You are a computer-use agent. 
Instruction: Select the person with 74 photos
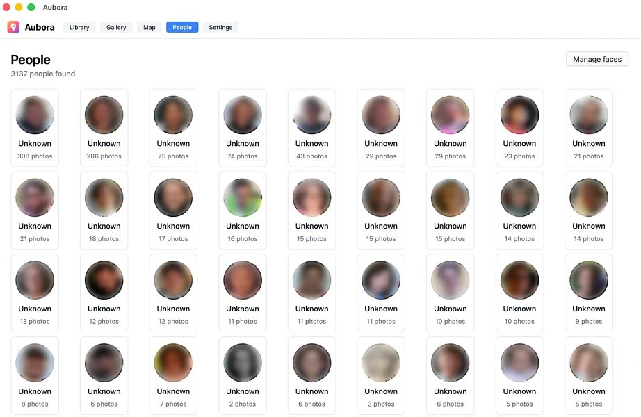pyautogui.click(x=243, y=128)
